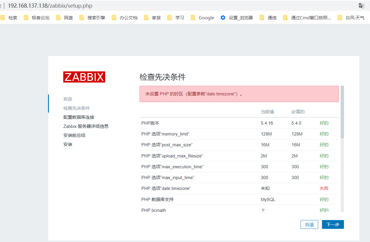Select the 安装 setup step
Viewport: 370px width, 242px height.
tap(68, 145)
